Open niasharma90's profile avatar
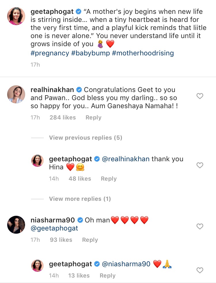This screenshot has height=283, width=216. [16, 225]
